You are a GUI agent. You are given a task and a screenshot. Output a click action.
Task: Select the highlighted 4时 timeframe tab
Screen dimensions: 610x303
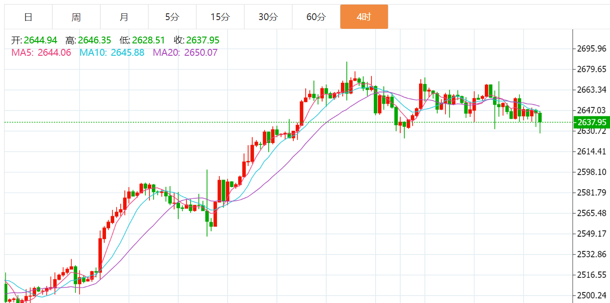click(x=364, y=17)
